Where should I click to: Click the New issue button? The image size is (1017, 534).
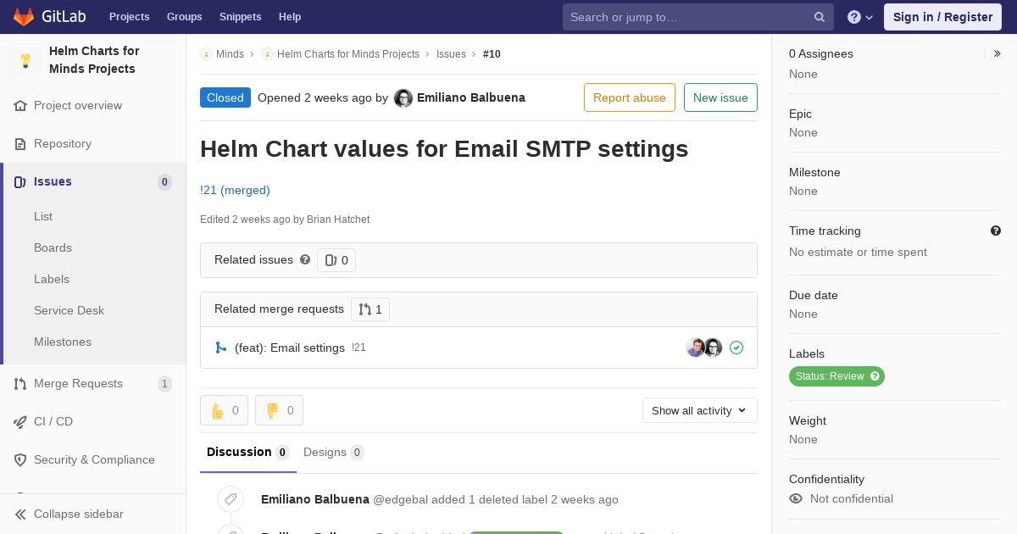[720, 97]
